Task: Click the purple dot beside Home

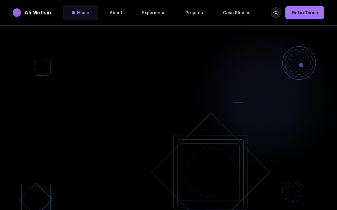Action: 73,13
